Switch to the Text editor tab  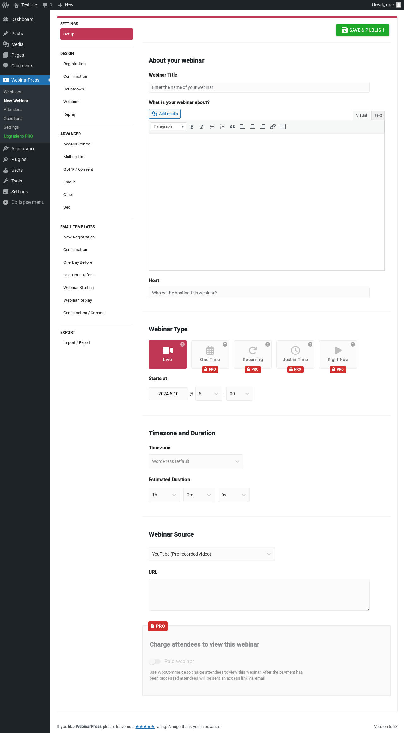tap(378, 115)
